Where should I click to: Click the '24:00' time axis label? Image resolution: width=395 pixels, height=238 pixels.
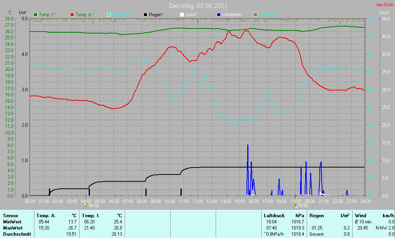pos(366,201)
